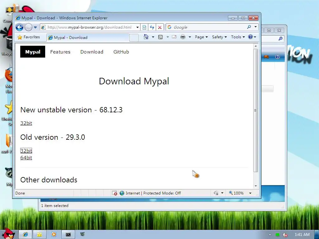Download 32bit of unstable version 68.12.3
The width and height of the screenshot is (319, 239).
[x=26, y=123]
